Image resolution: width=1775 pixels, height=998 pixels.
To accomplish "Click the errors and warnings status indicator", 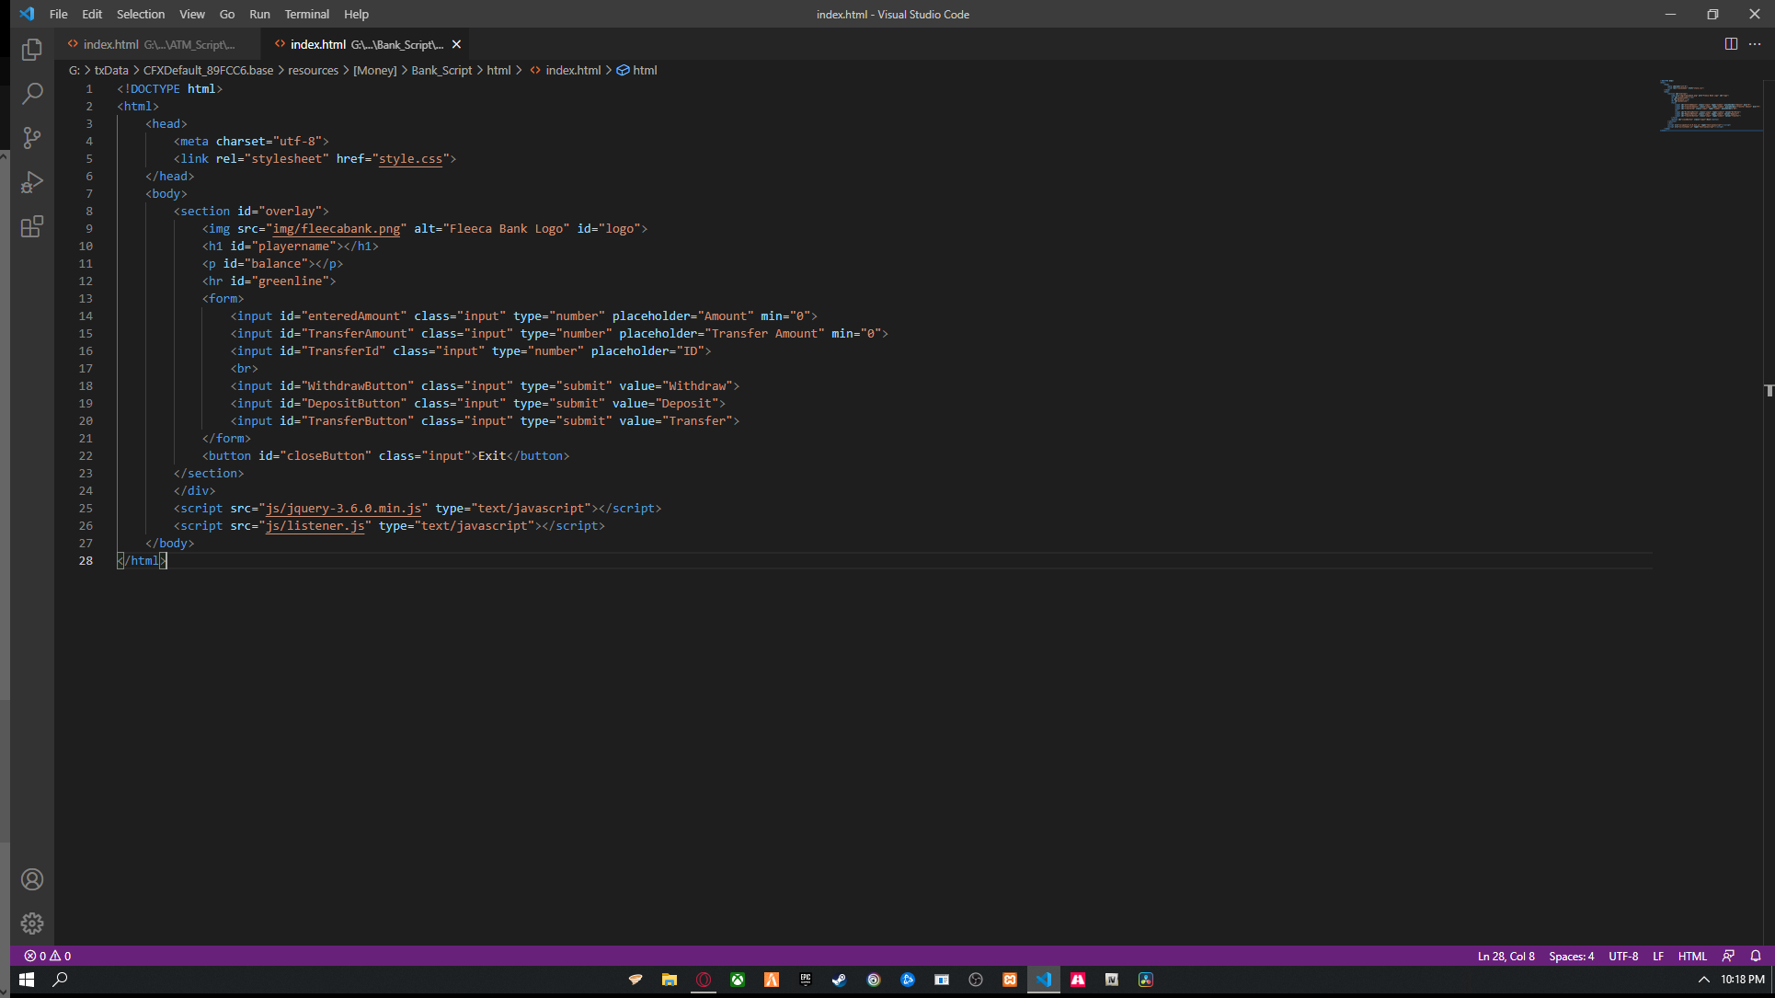I will pyautogui.click(x=48, y=956).
